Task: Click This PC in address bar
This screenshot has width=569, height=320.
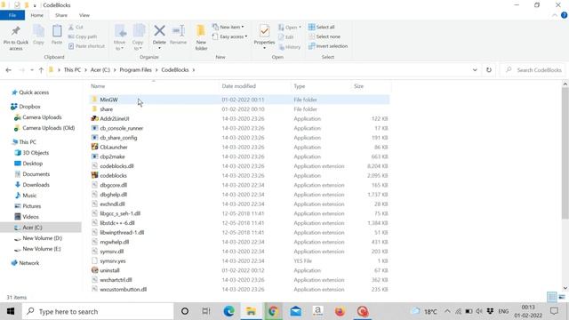Action: click(x=72, y=69)
